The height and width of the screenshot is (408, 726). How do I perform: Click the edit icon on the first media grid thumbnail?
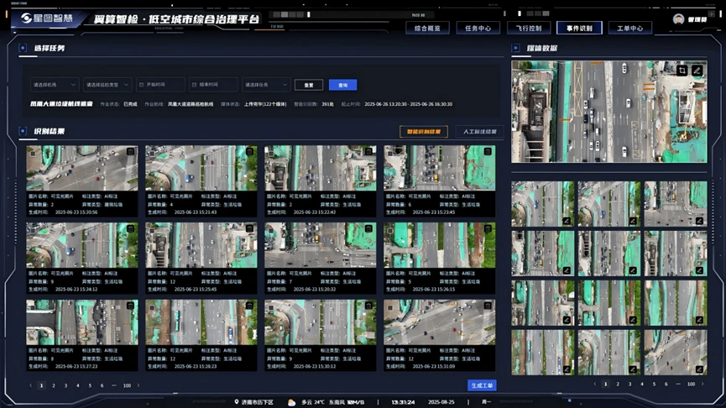[x=567, y=222]
